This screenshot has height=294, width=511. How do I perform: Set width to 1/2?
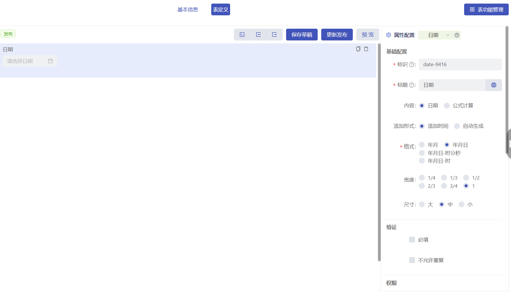pos(466,178)
